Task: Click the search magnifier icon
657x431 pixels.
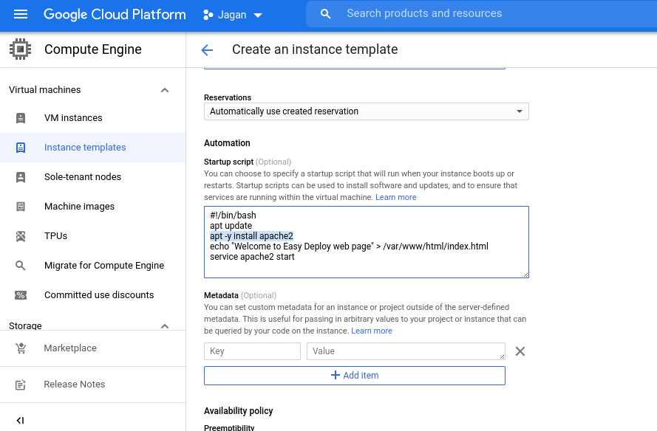Action: [x=326, y=14]
